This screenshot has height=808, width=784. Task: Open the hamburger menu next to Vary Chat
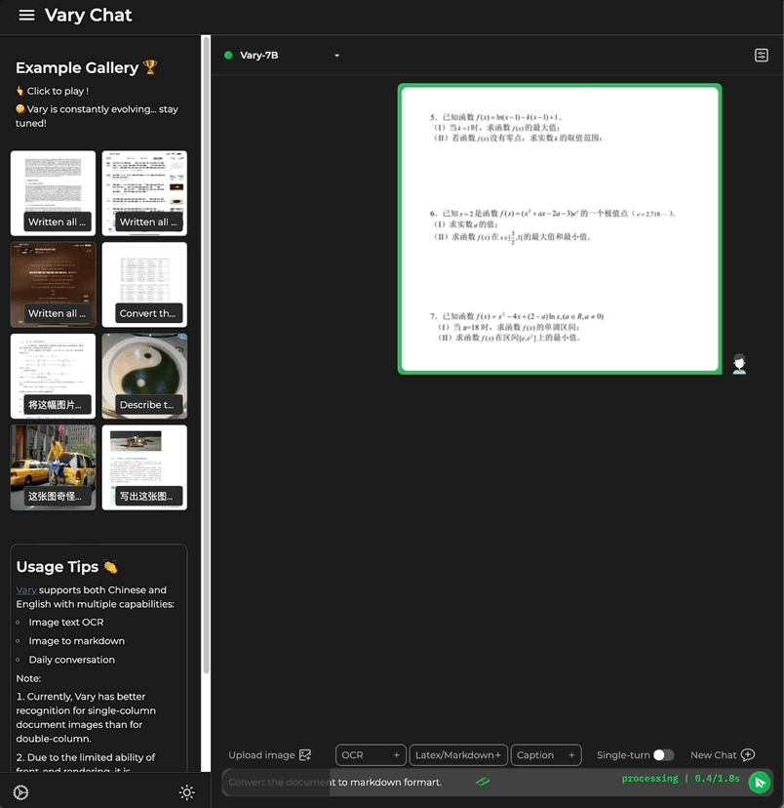pos(26,16)
